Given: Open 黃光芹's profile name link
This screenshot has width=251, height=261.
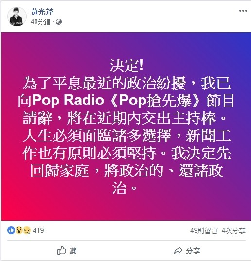Looking at the screenshot, I should (42, 12).
